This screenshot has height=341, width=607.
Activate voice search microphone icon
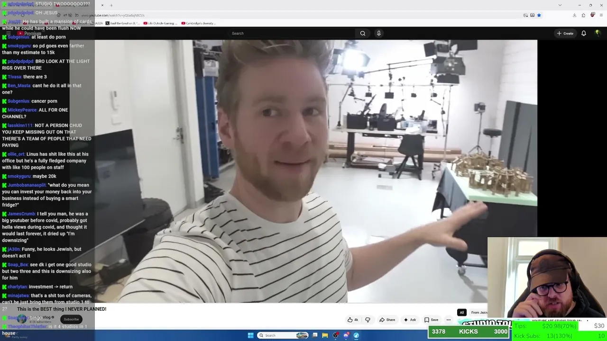(x=378, y=33)
